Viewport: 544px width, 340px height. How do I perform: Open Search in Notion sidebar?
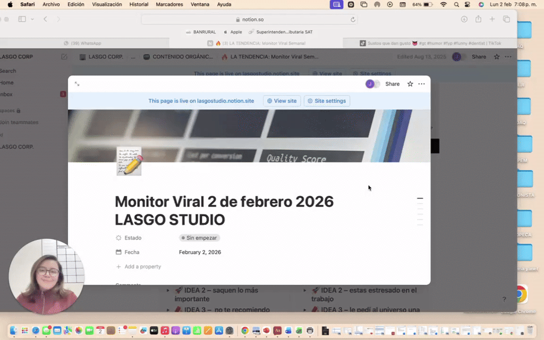pyautogui.click(x=8, y=71)
